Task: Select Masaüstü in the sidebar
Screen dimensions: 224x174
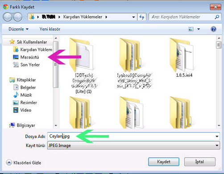Action: pyautogui.click(x=29, y=57)
